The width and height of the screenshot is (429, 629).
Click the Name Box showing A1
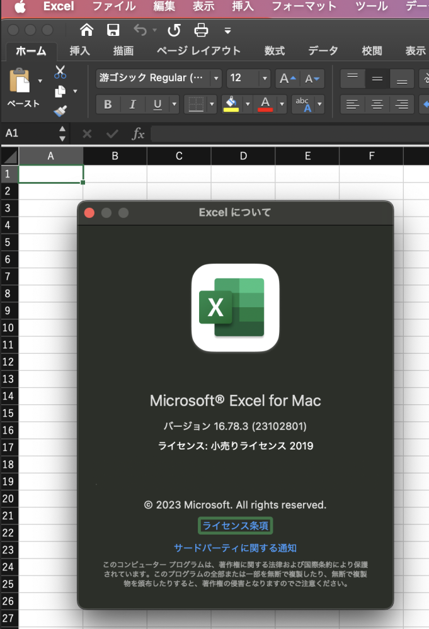(x=29, y=133)
